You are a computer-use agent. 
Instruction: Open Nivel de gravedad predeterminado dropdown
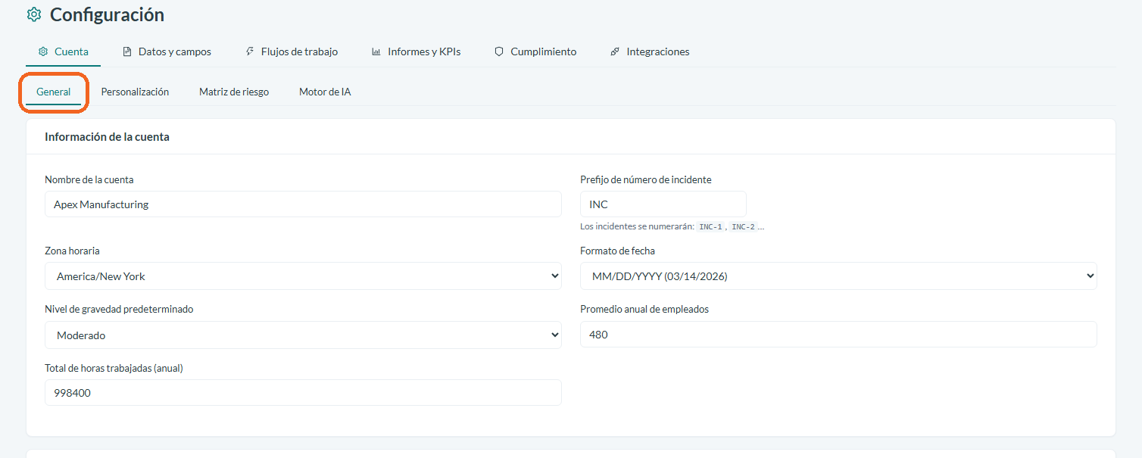[303, 335]
